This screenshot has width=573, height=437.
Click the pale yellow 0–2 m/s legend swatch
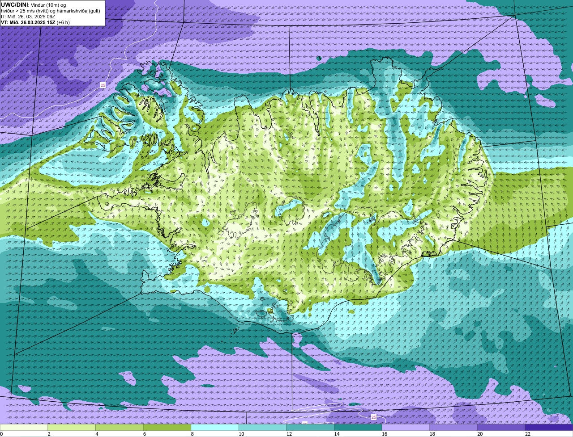pos(24,427)
